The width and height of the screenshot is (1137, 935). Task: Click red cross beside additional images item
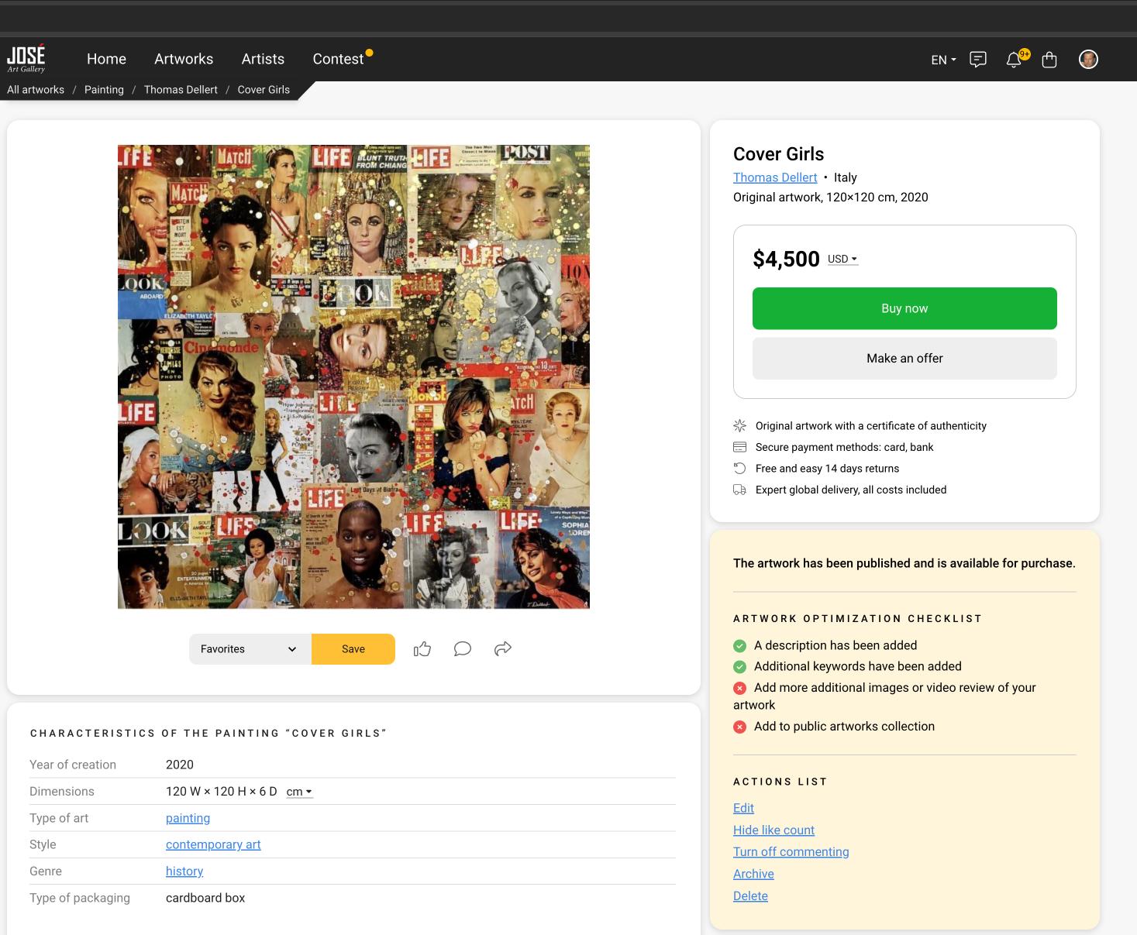pos(739,688)
